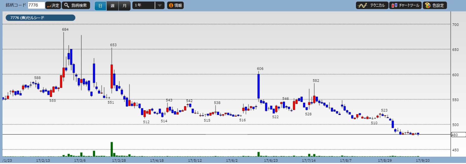Click the 17/2/13 date axis label
The width and height of the screenshot is (466, 164).
click(x=43, y=160)
